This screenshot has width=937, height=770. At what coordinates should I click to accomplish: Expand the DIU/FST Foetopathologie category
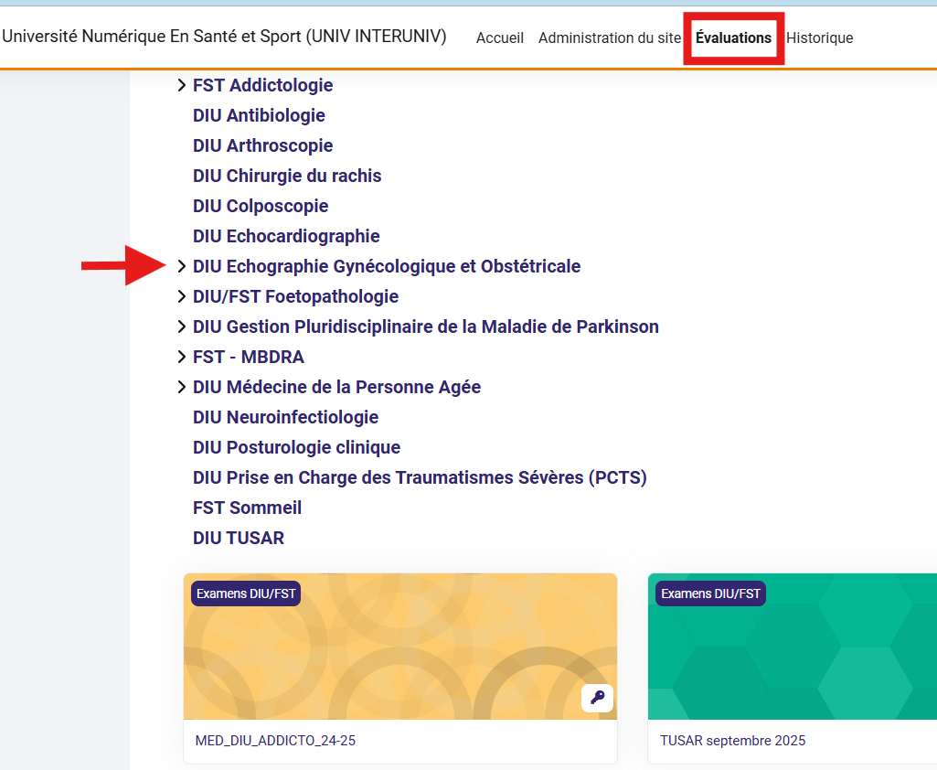pos(181,297)
